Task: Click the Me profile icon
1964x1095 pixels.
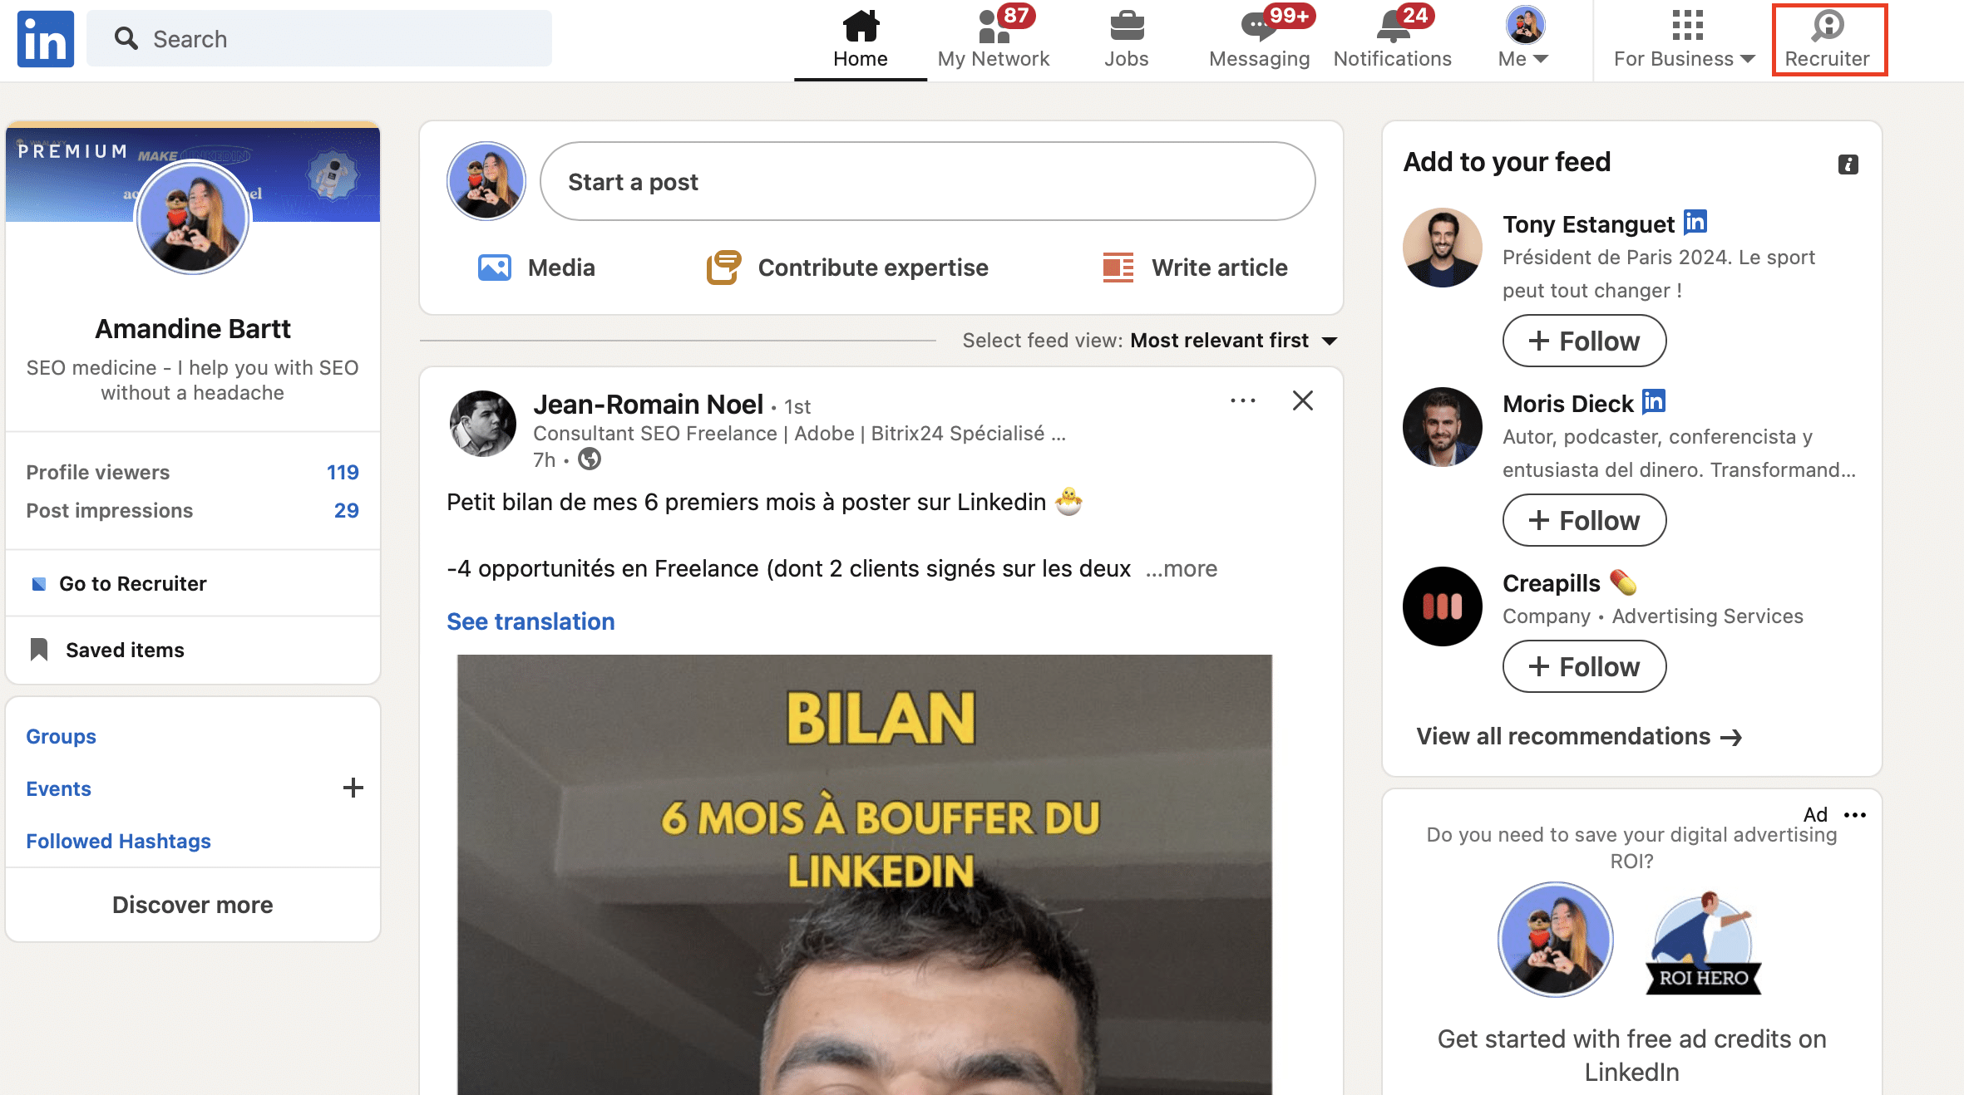Action: point(1522,26)
